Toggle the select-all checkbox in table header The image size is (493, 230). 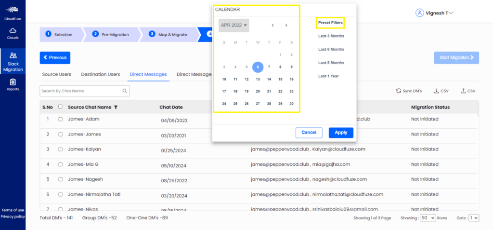tap(60, 107)
